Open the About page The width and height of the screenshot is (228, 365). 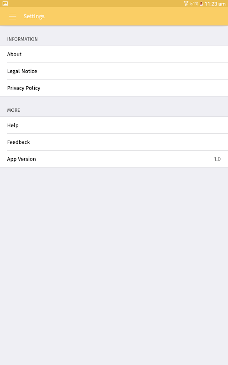point(114,54)
